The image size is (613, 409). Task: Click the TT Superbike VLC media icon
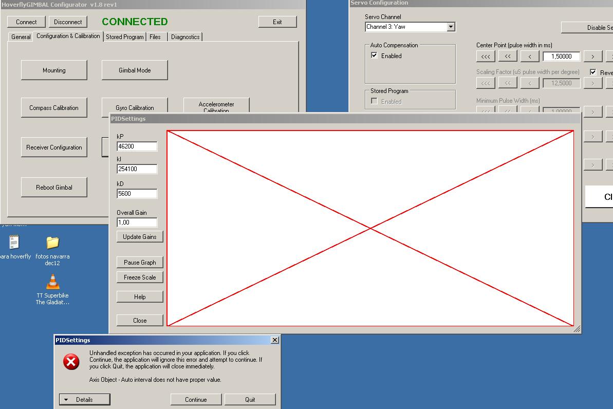click(x=52, y=282)
